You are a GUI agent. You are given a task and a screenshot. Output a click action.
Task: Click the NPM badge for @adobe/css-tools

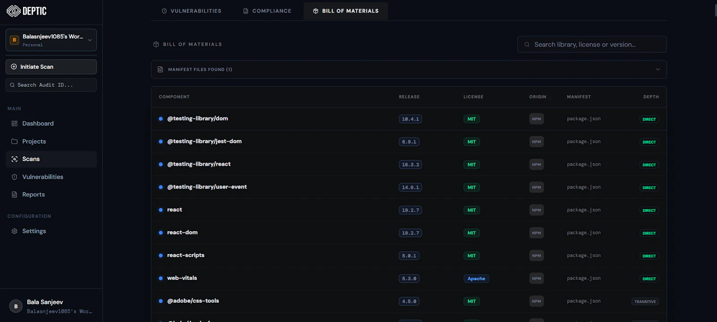(x=536, y=301)
